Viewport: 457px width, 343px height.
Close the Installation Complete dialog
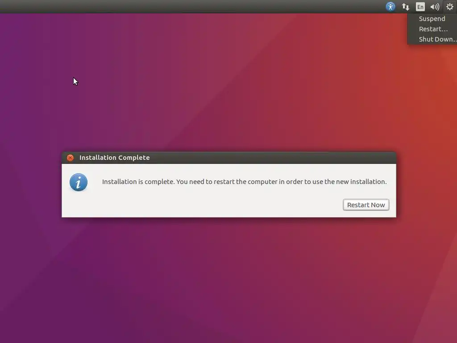(x=70, y=158)
